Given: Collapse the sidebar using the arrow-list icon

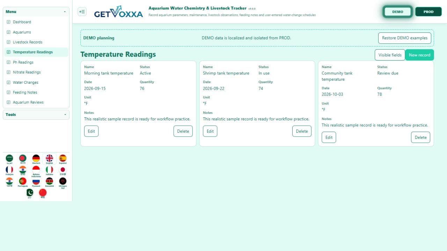Looking at the screenshot, I should tap(82, 12).
